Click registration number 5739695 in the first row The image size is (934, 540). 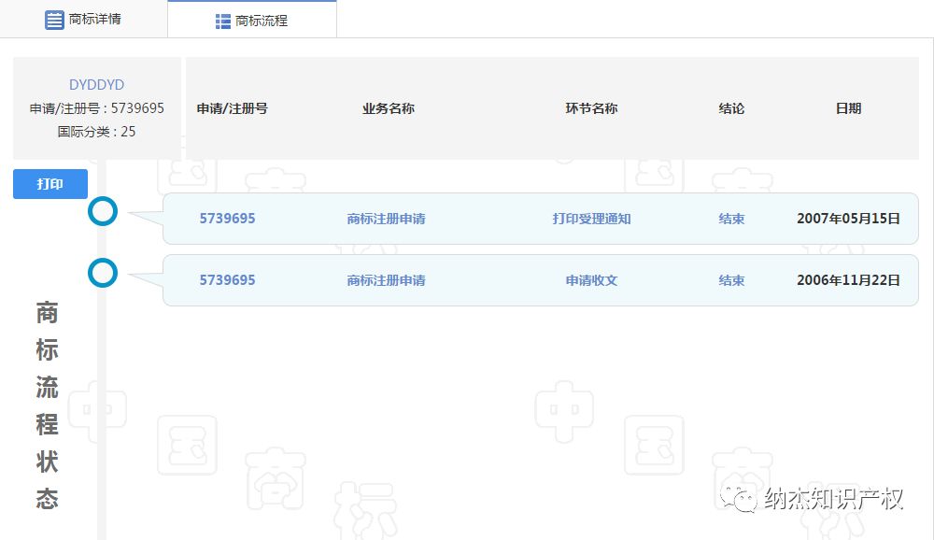(227, 218)
